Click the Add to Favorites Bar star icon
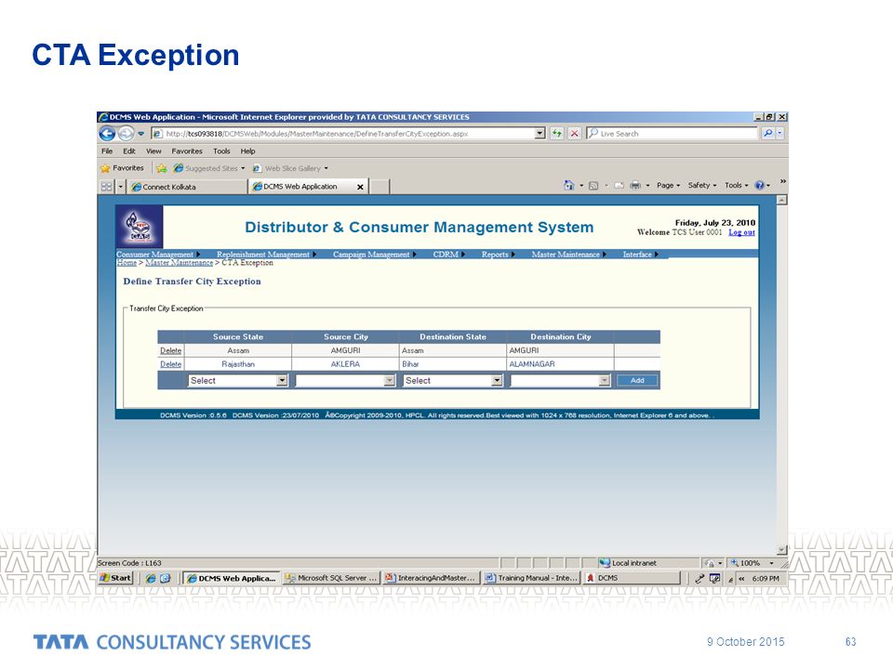Viewport: 893px width, 669px height. point(162,168)
